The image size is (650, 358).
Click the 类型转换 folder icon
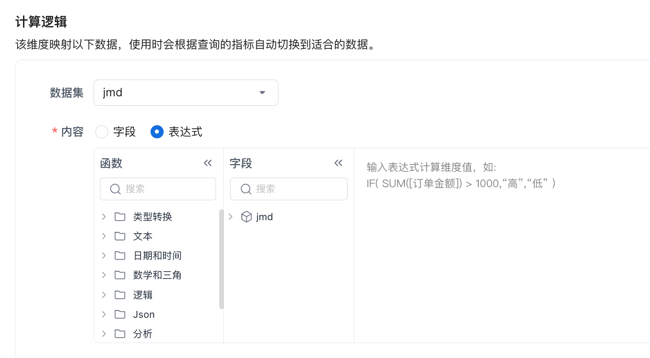coord(120,217)
